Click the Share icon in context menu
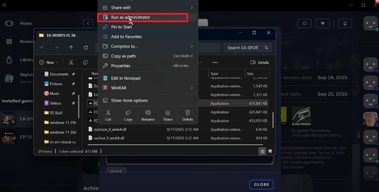The image size is (379, 192). click(x=168, y=116)
